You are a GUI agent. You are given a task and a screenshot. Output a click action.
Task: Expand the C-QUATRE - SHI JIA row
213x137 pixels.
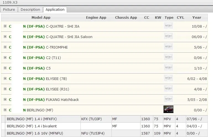pos(5,26)
